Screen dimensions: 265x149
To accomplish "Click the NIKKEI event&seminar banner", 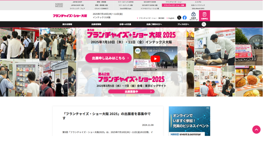I will tap(189, 121).
